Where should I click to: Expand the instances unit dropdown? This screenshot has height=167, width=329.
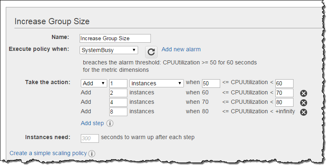[x=156, y=83]
